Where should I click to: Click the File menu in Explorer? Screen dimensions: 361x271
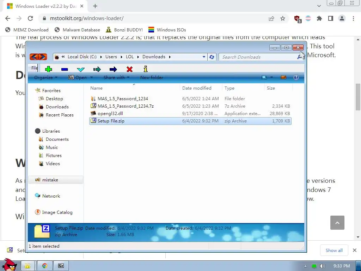point(34,68)
